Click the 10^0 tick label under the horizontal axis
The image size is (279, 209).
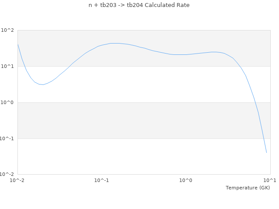click(x=186, y=180)
